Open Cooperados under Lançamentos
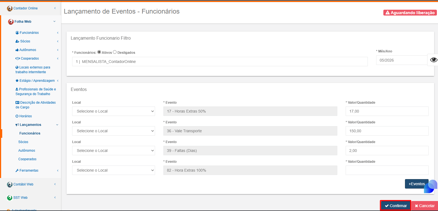Screen dimensions: 438x211 pyautogui.click(x=27, y=159)
